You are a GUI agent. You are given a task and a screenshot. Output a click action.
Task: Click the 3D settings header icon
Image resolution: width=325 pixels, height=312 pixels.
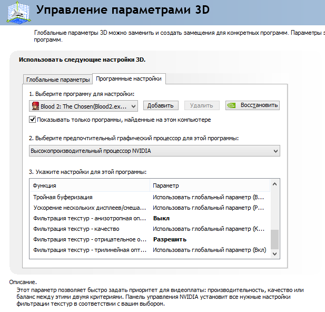[x=19, y=12]
